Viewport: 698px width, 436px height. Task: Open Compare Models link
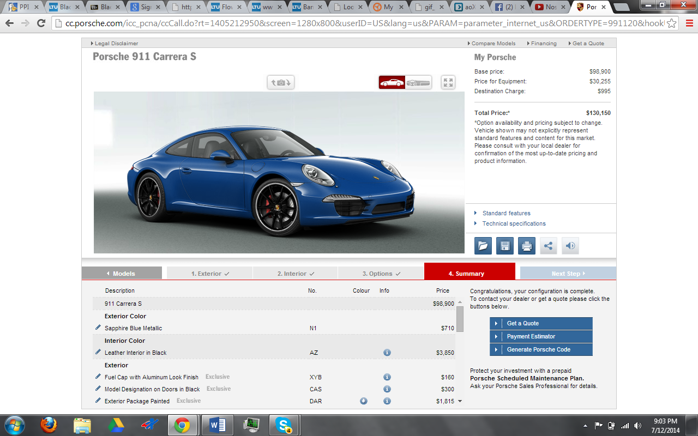491,43
